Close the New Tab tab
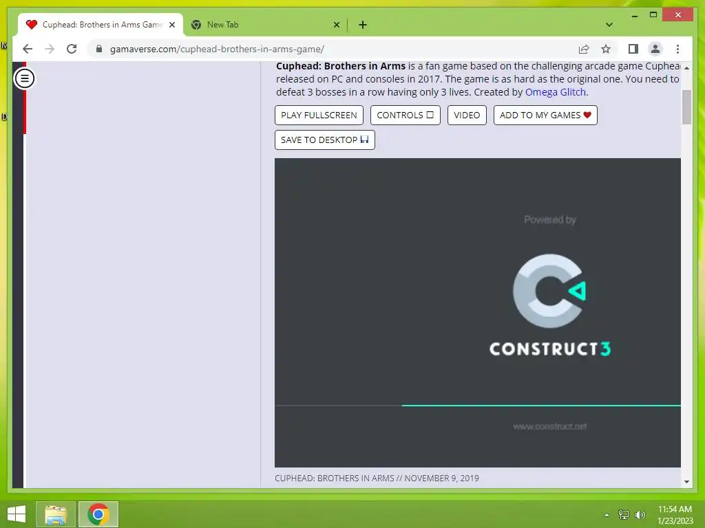Viewport: 705px width, 528px height. [336, 25]
